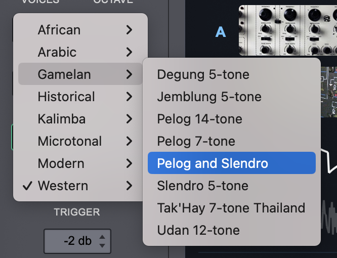Pick the highlighted Pelog and Slendro entry
The height and width of the screenshot is (258, 337).
pos(232,163)
